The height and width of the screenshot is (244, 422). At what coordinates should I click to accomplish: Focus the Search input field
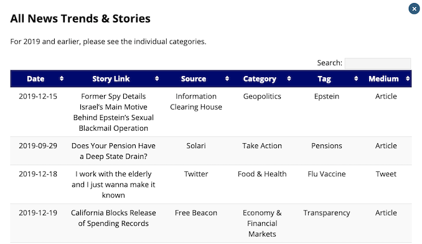pyautogui.click(x=378, y=63)
